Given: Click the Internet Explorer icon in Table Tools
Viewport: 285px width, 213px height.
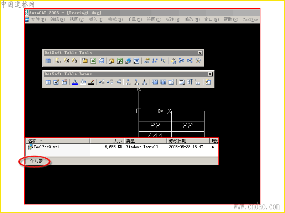Looking at the screenshot, I should point(128,61).
